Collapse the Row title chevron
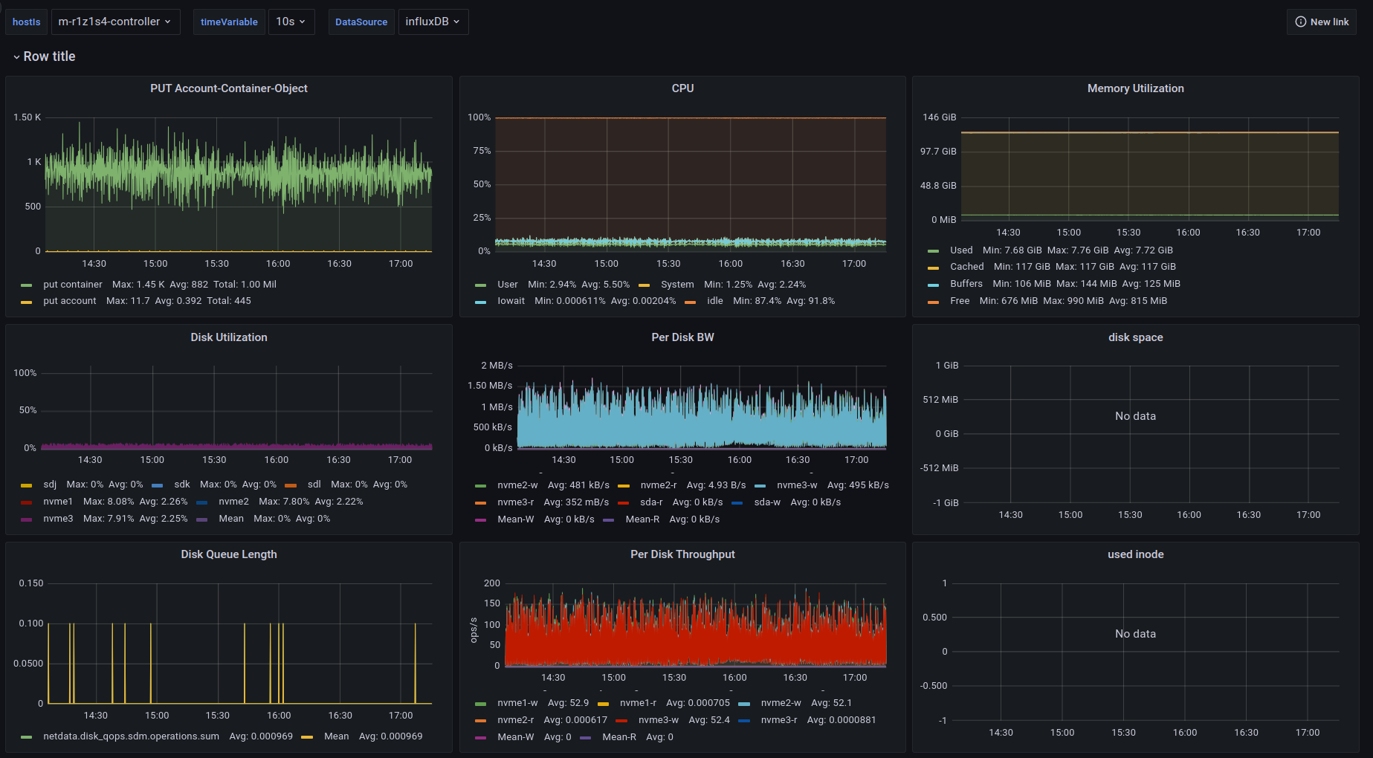 coord(16,57)
